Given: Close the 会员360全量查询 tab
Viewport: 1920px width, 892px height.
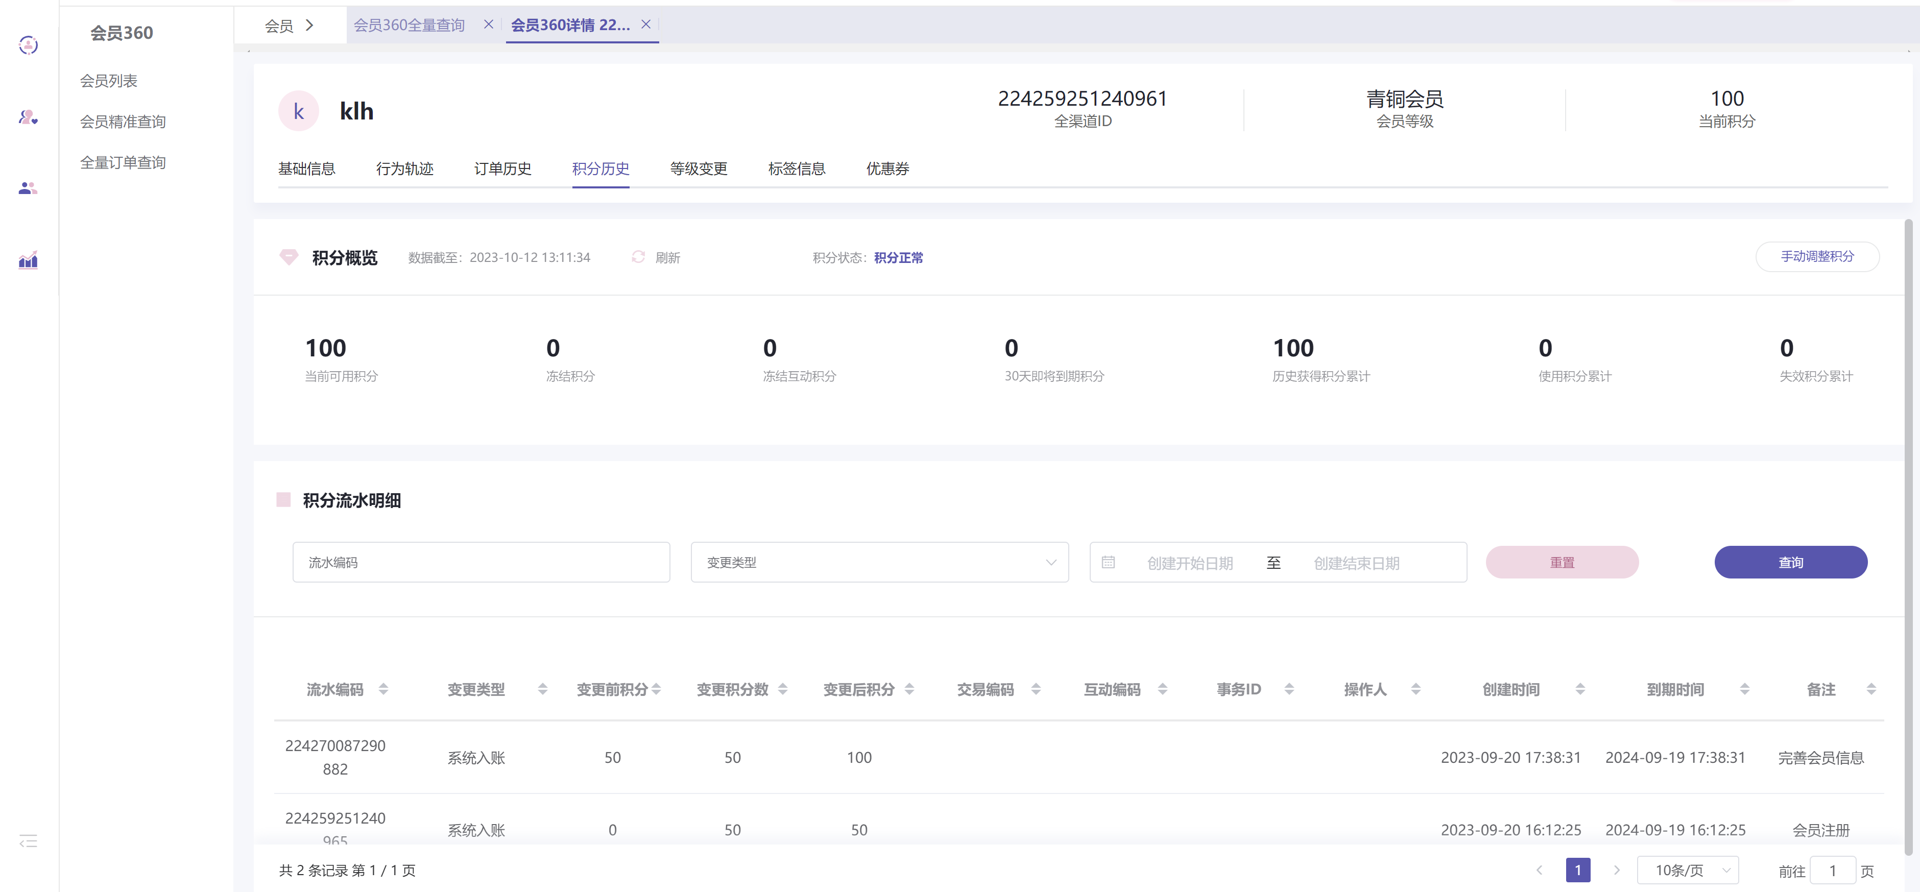Looking at the screenshot, I should click(488, 25).
